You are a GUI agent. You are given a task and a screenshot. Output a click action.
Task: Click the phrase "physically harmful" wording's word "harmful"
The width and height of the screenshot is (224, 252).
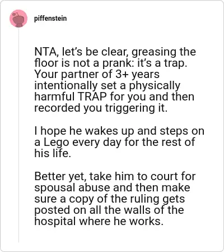click(54, 97)
